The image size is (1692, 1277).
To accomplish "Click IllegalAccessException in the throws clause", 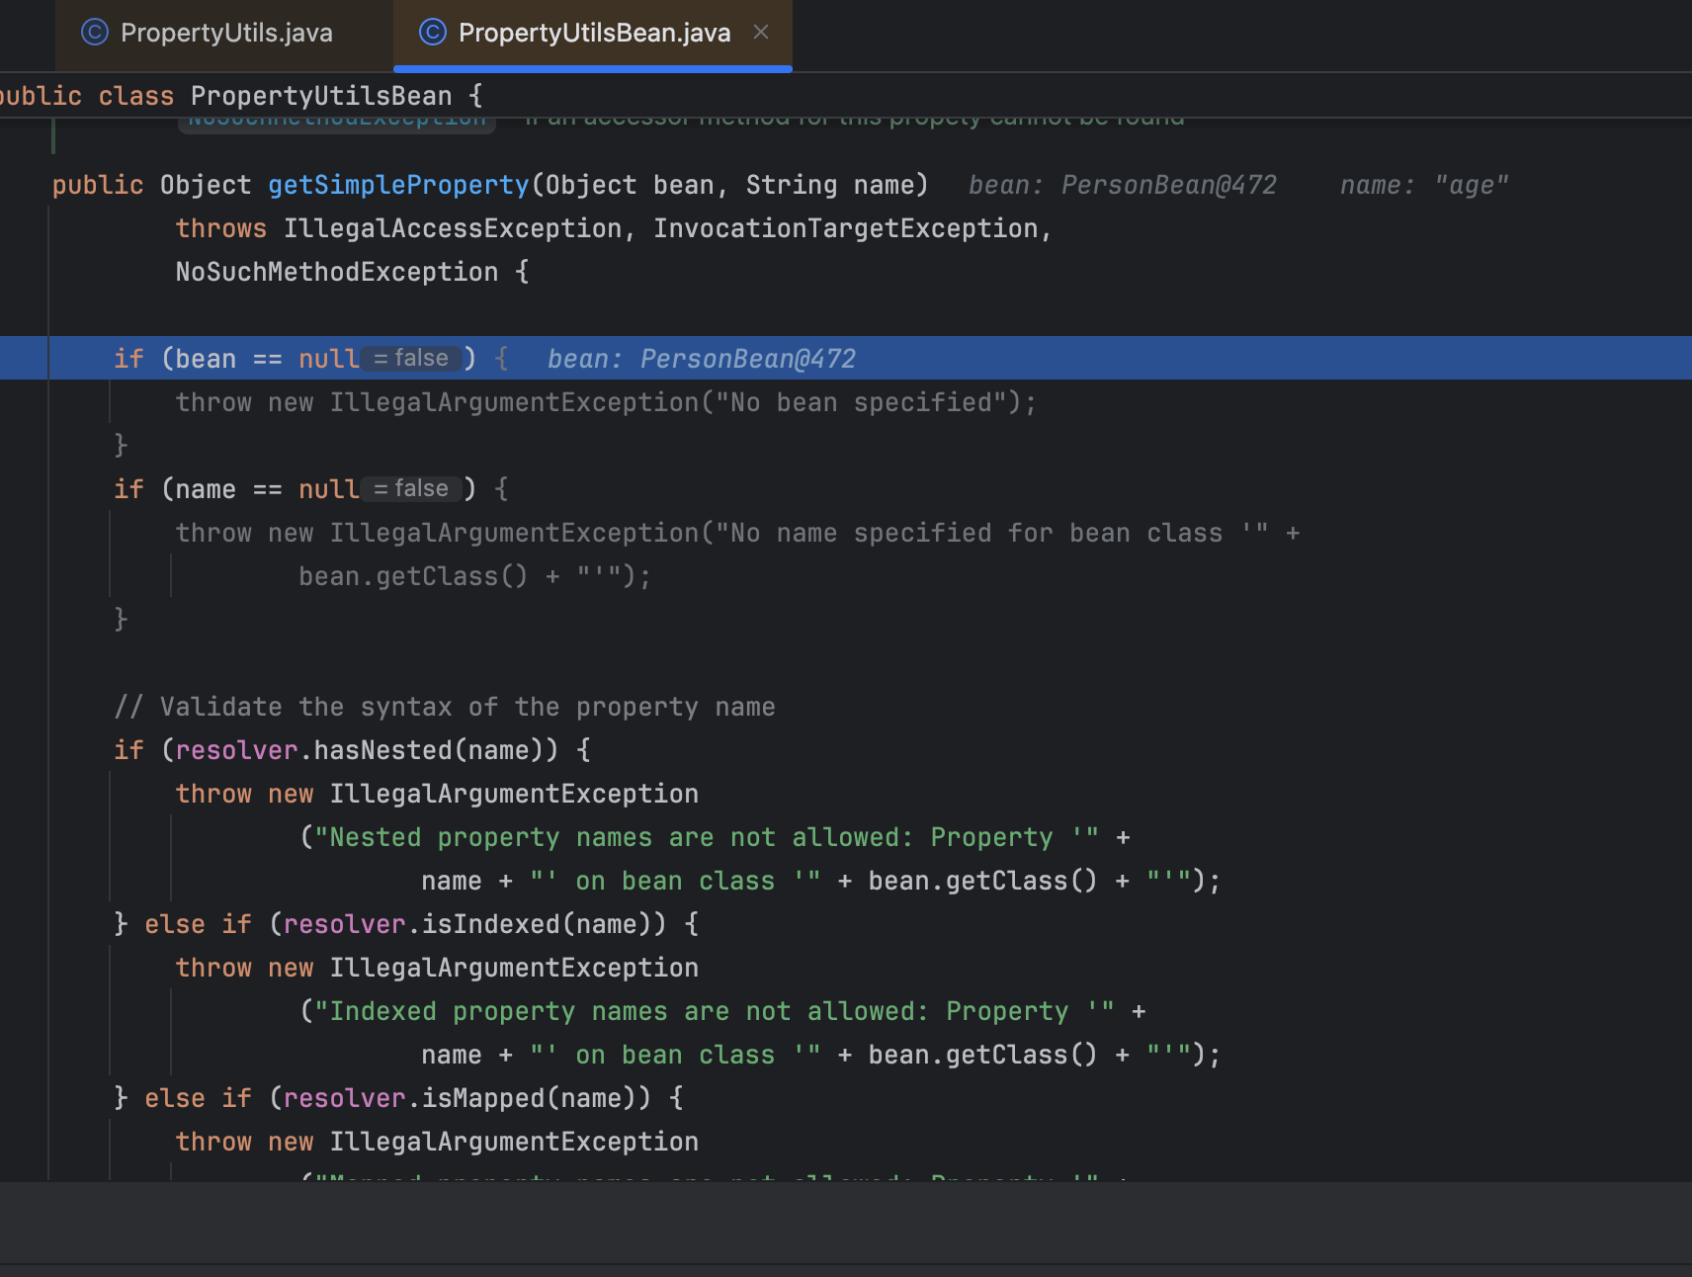I will (453, 228).
